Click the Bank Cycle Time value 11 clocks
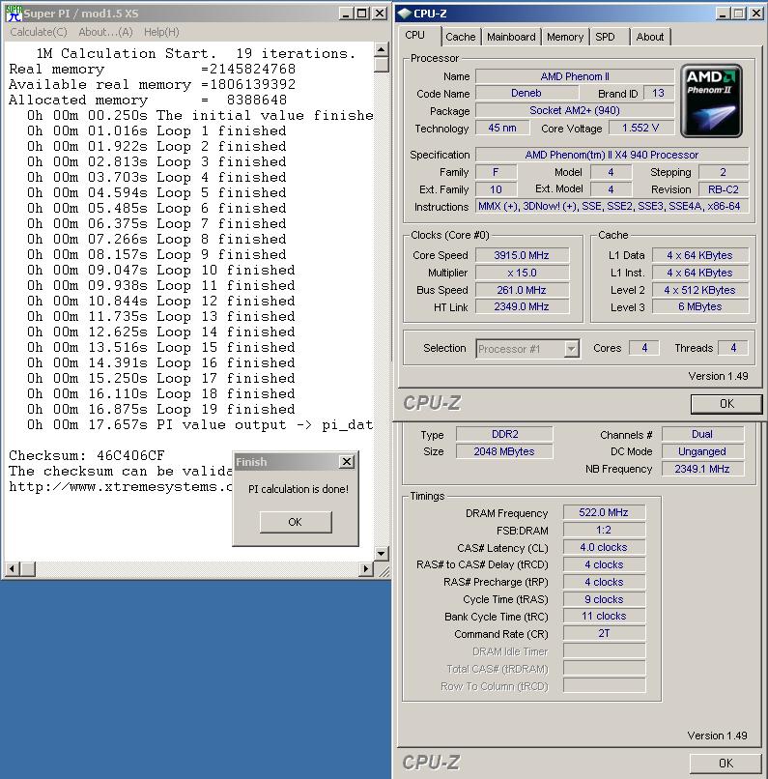768x779 pixels. pyautogui.click(x=604, y=616)
